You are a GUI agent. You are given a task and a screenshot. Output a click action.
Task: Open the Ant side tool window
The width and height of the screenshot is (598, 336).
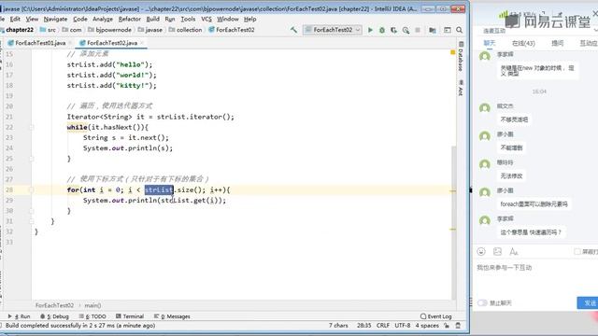pos(461,88)
